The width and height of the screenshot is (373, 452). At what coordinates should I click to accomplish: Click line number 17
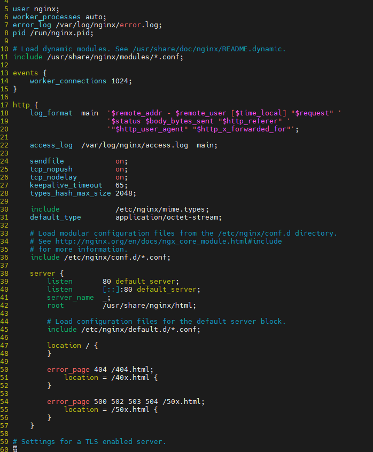(x=4, y=105)
